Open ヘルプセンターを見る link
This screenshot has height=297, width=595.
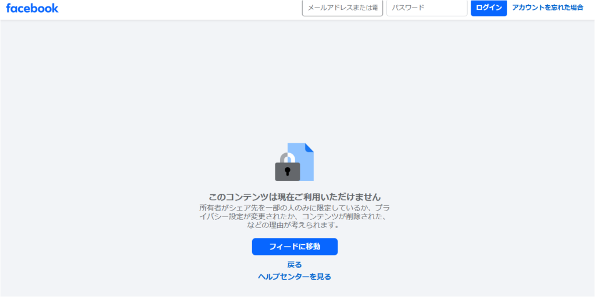[x=295, y=277]
